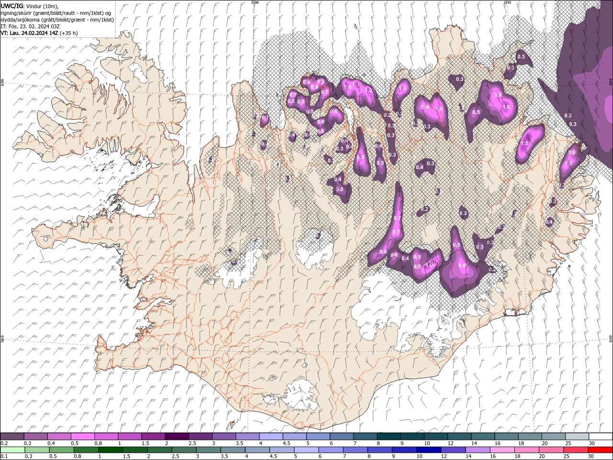Pick the bottom legend row swatch labeled 9
The height and width of the screenshot is (460, 613).
(404, 450)
